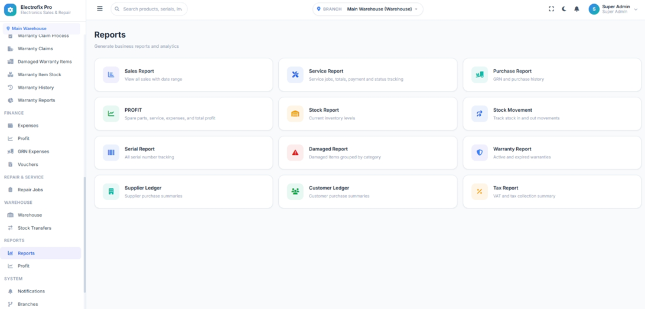
Task: Click 'Damaged items grouped by category' text
Action: 345,157
